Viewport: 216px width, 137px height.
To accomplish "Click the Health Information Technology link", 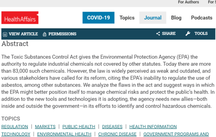I will pyautogui.click(x=153, y=127).
